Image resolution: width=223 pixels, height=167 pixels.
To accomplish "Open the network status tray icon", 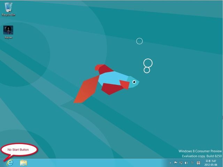I will 181,163.
